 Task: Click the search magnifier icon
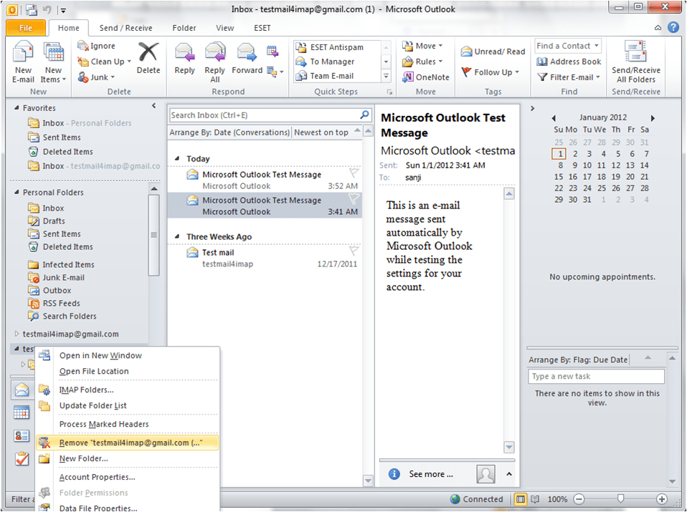coord(364,115)
